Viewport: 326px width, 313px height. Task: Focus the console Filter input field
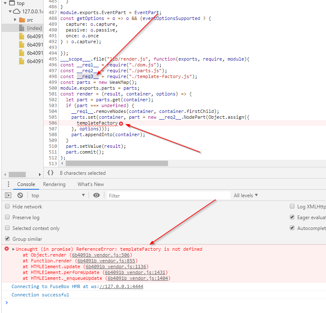tap(169, 196)
